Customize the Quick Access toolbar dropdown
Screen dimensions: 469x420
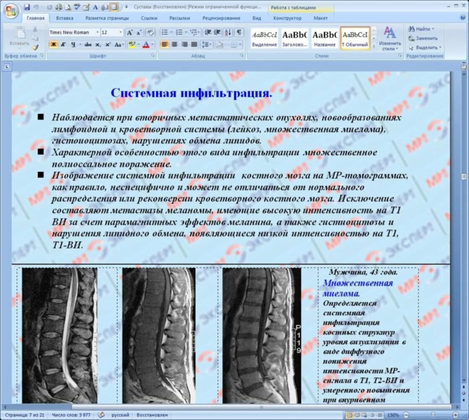point(127,7)
